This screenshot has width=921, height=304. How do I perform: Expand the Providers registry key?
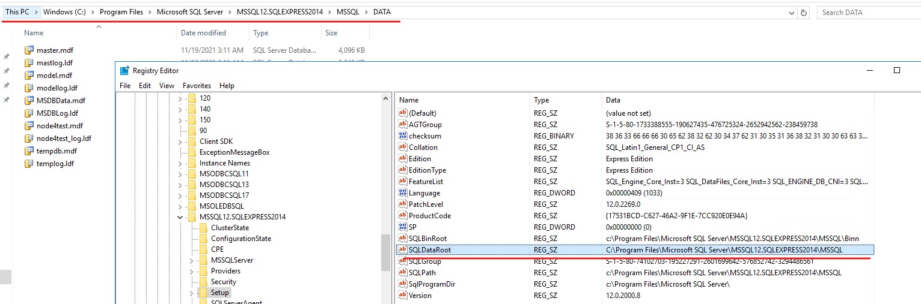pyautogui.click(x=191, y=271)
